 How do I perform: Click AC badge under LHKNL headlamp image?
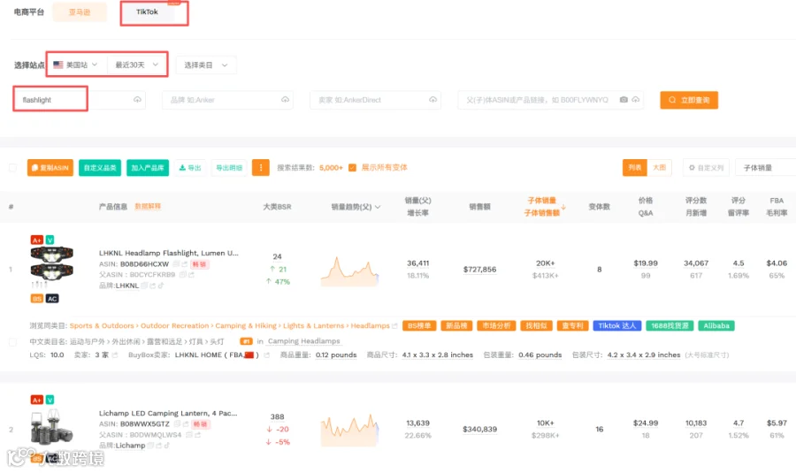point(52,299)
